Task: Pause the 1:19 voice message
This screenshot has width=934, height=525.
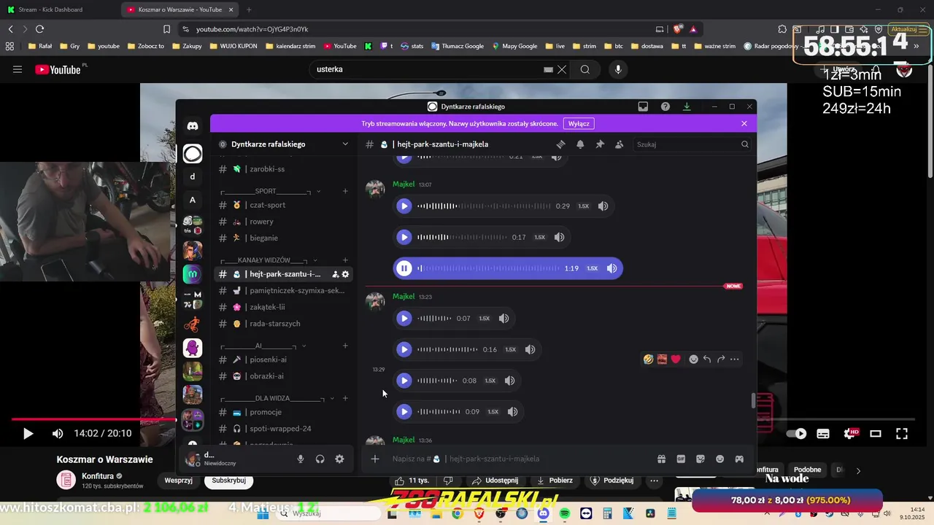Action: coord(404,268)
